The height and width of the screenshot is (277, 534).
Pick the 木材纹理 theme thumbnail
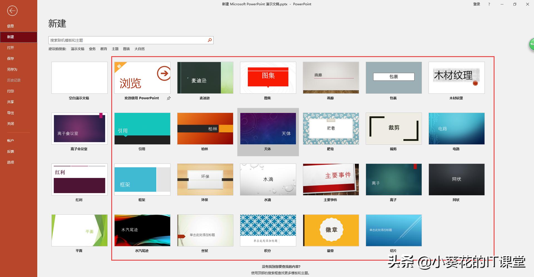click(457, 78)
